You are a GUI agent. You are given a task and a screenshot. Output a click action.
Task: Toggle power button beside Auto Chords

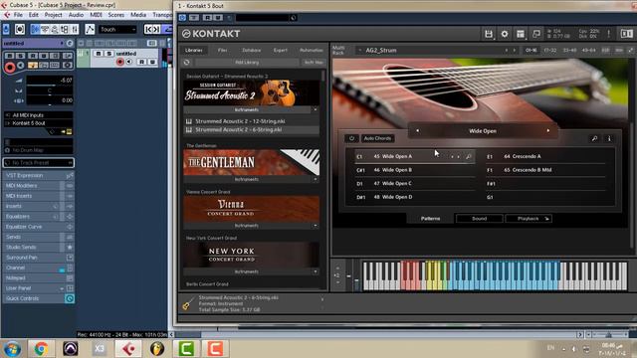[x=351, y=138]
